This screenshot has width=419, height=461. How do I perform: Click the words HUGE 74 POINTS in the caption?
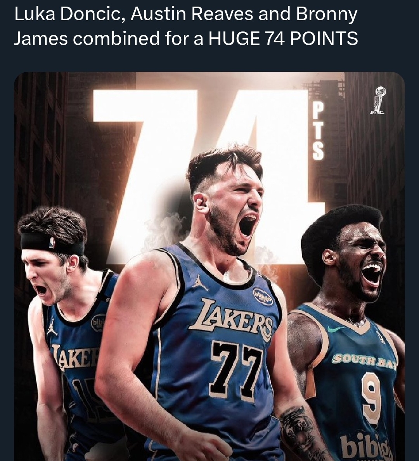(x=283, y=38)
